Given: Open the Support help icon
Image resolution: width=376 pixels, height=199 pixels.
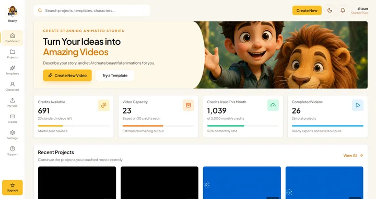Looking at the screenshot, I should 13,149.
